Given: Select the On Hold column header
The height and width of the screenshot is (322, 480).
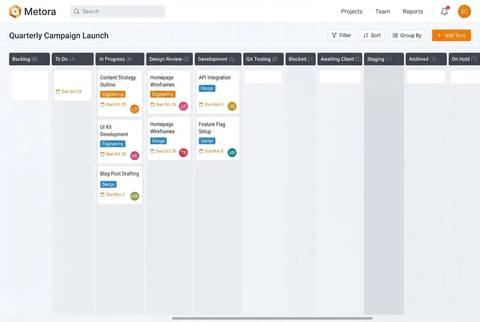Looking at the screenshot, I should tap(464, 59).
